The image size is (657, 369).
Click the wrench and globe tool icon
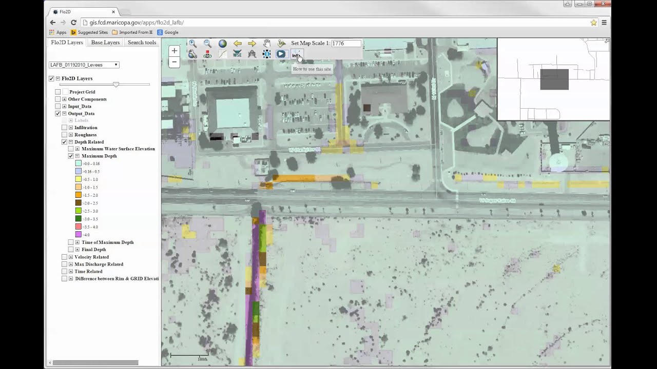tap(192, 54)
